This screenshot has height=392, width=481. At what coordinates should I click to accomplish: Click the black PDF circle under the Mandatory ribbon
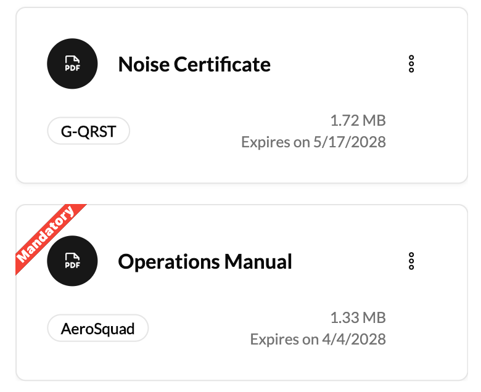[x=73, y=261]
